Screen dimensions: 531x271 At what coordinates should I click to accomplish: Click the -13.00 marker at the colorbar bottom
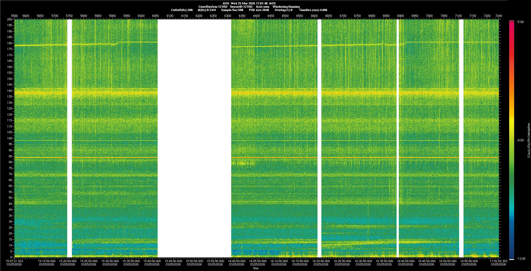pyautogui.click(x=521, y=259)
